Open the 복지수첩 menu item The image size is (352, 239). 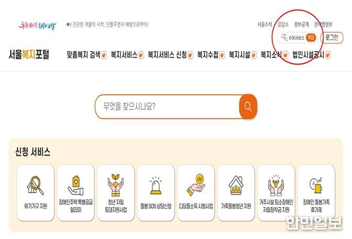[x=211, y=55]
